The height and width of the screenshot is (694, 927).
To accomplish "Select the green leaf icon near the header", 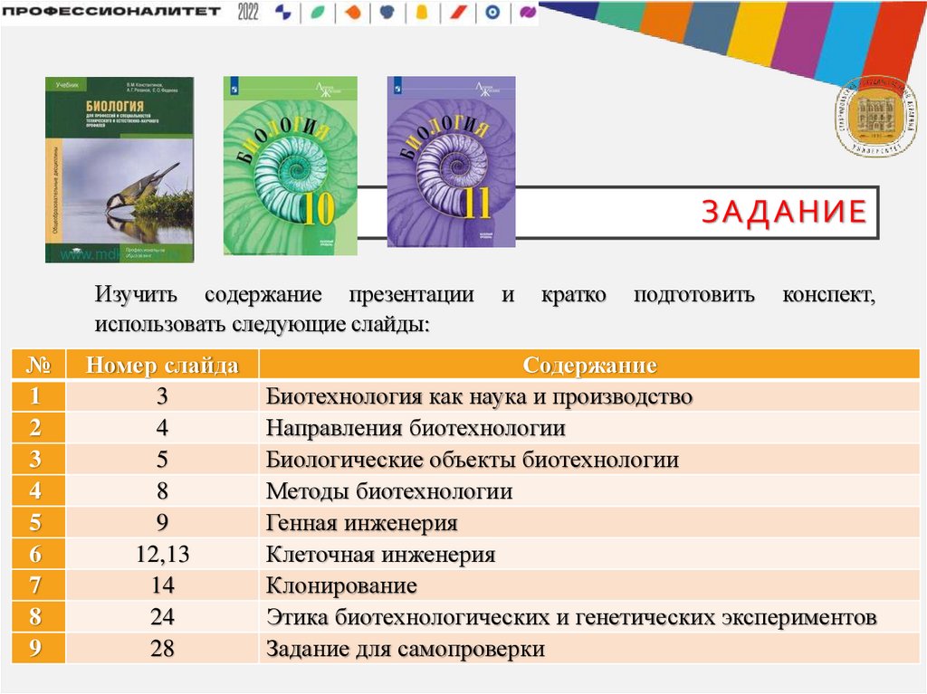I will click(x=319, y=13).
